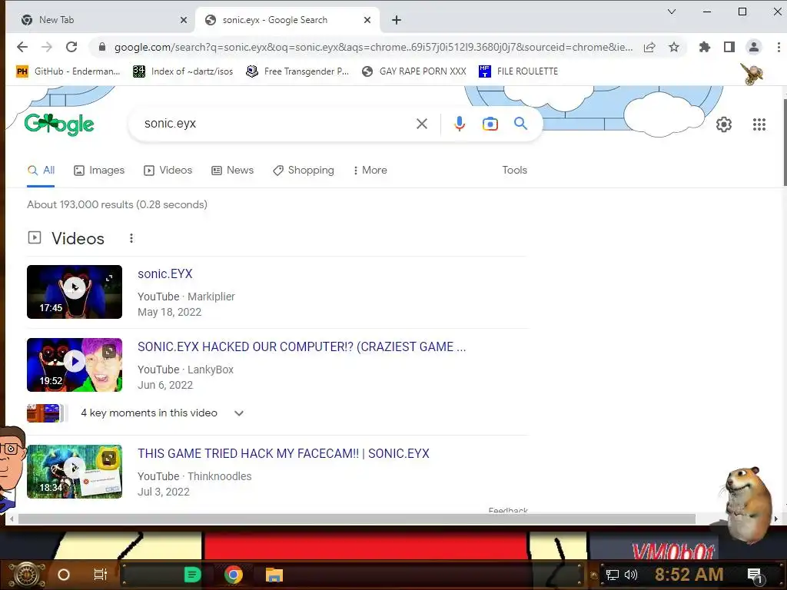Search by image with camera icon
The image size is (787, 590).
point(490,124)
